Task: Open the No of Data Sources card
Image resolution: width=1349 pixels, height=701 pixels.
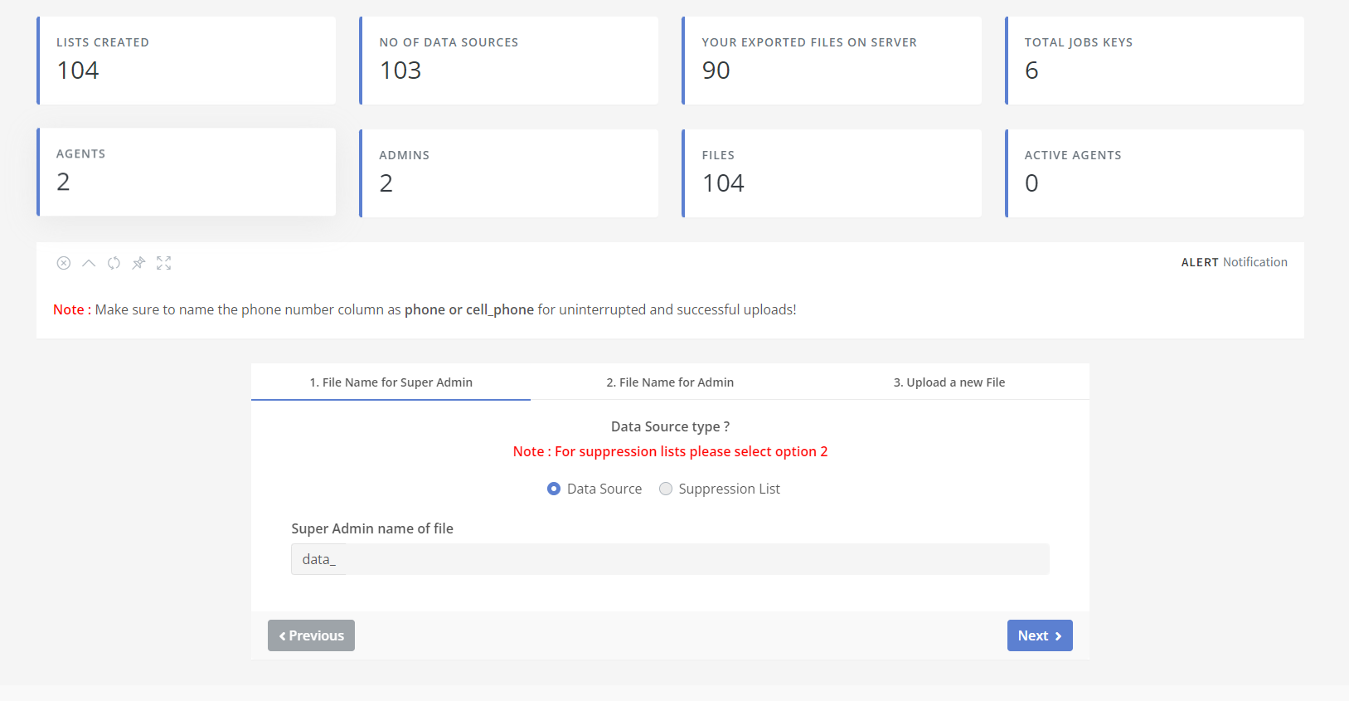Action: pyautogui.click(x=509, y=61)
